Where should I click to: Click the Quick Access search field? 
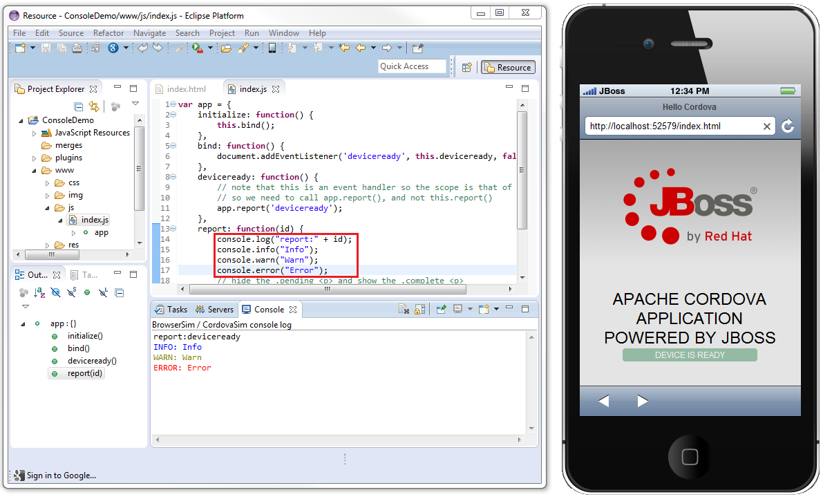[x=413, y=66]
